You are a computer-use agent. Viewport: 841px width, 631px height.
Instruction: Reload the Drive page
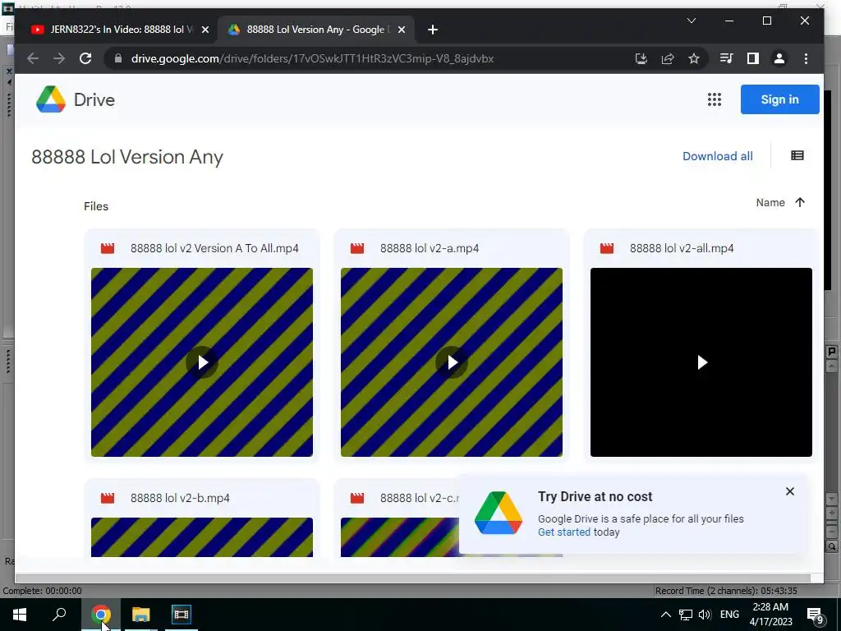pos(85,58)
